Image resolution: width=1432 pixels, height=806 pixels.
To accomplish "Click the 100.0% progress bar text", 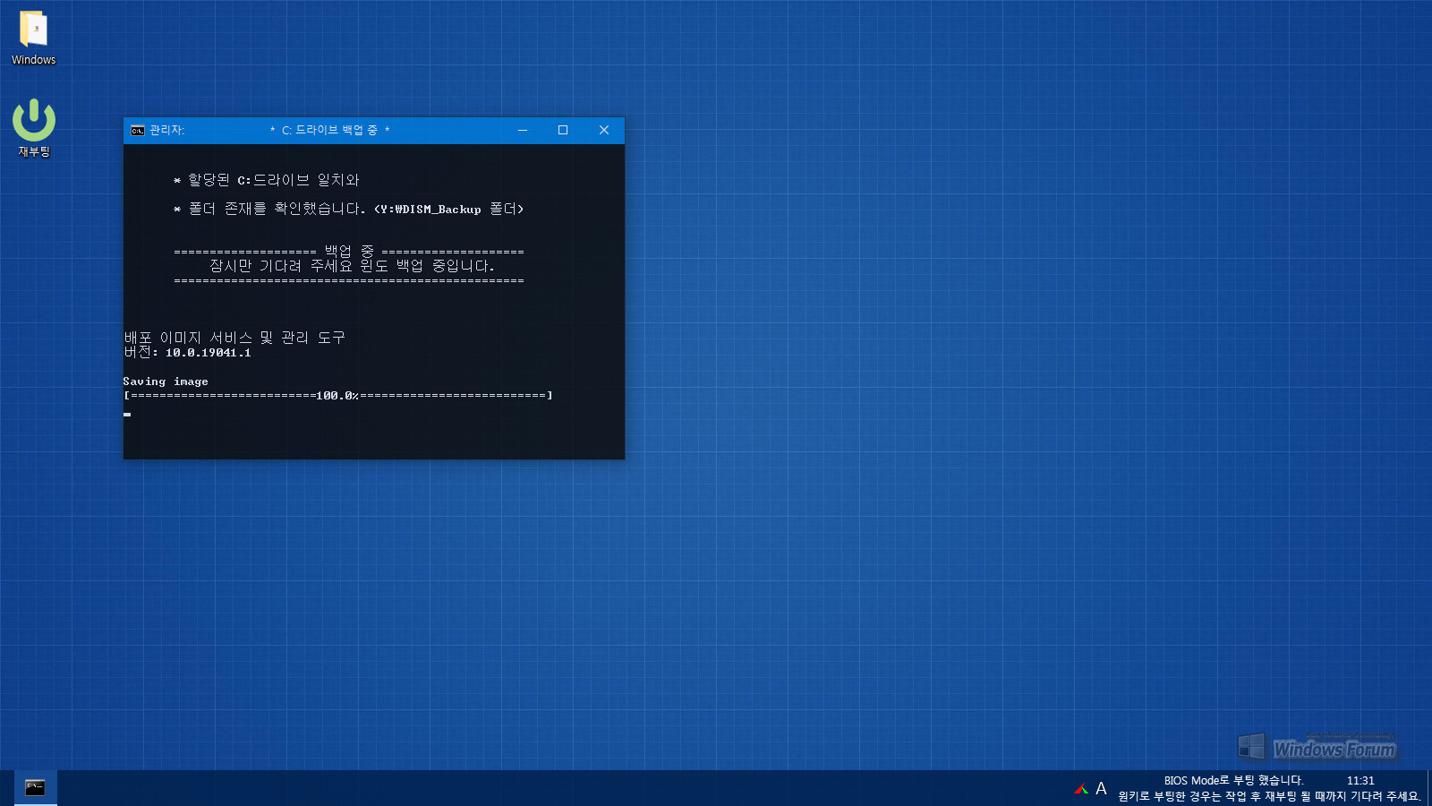I will point(337,396).
